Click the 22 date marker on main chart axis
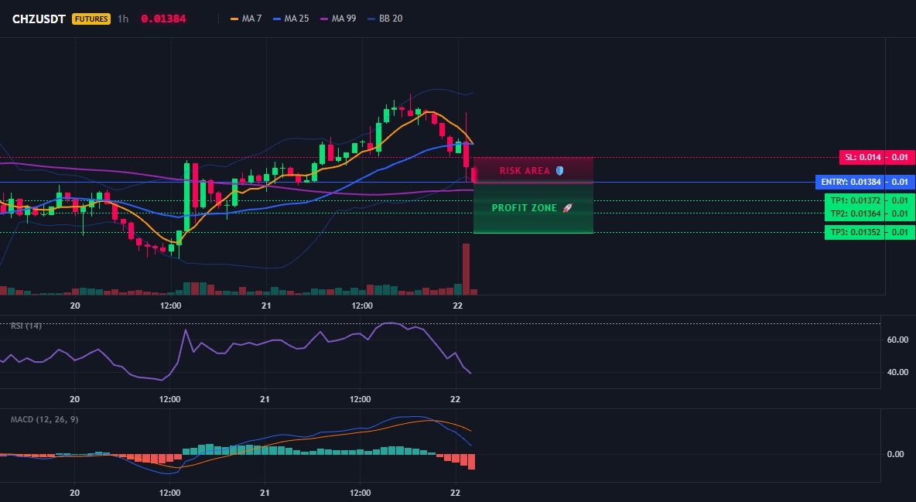Image resolution: width=916 pixels, height=502 pixels. [457, 306]
